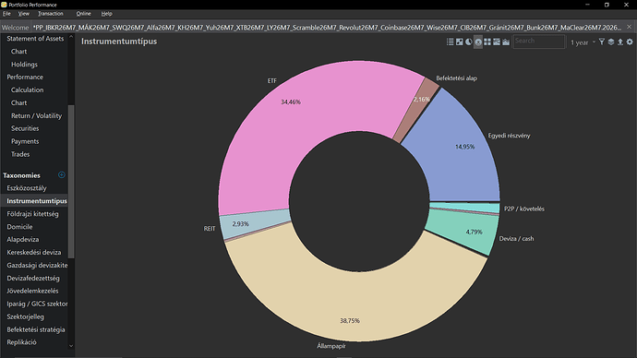Click the sidebar vertical scrollbar thumb
The height and width of the screenshot is (358, 637).
[71, 182]
